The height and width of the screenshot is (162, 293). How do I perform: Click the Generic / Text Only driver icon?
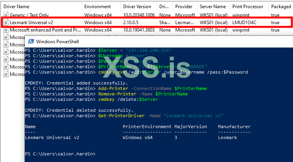[6, 15]
